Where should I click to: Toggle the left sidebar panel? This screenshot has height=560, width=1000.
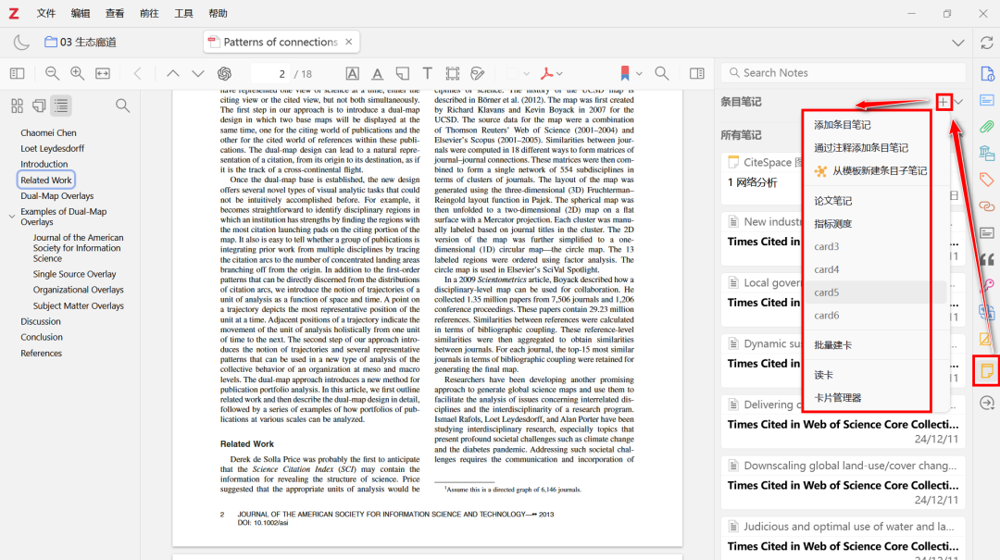(17, 73)
